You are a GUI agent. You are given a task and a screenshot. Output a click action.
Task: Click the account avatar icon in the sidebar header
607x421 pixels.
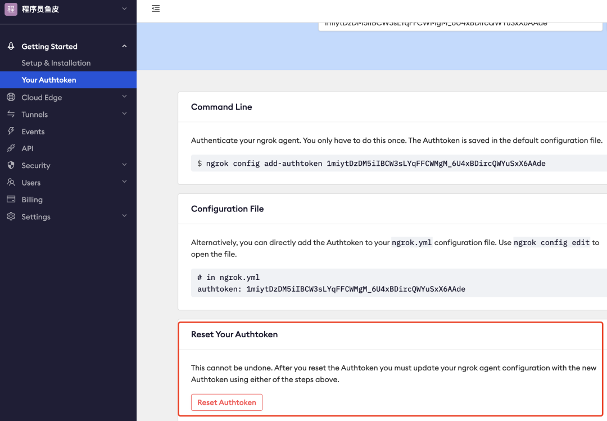pyautogui.click(x=11, y=9)
